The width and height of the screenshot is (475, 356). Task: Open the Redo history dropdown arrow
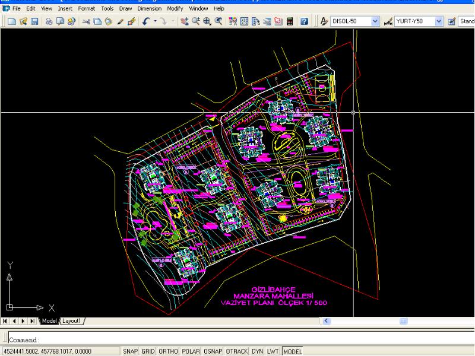(173, 21)
